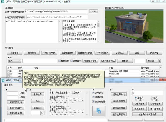Click the MOD description box scrollbar
Image resolution: width=166 pixels, height=122 pixels.
[60, 31]
